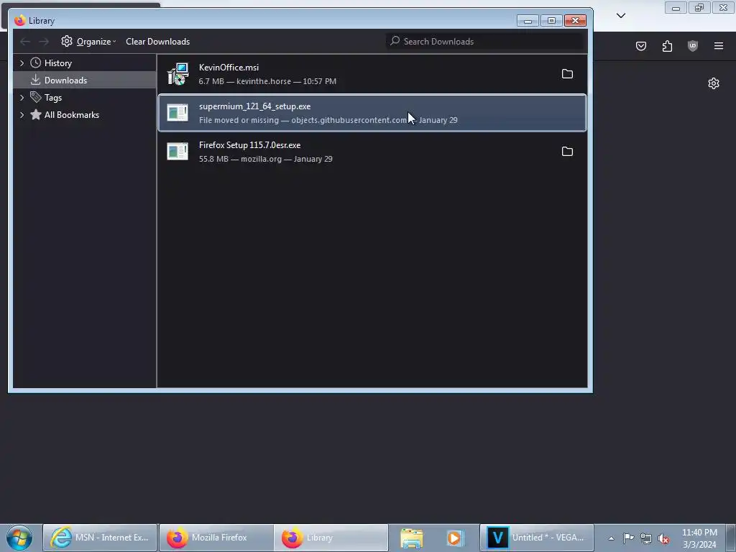The width and height of the screenshot is (736, 552).
Task: Switch to Mozilla Firefox taskbar button
Action: coord(216,538)
